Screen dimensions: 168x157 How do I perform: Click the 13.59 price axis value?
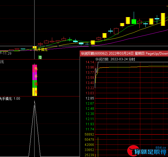tap(90, 78)
